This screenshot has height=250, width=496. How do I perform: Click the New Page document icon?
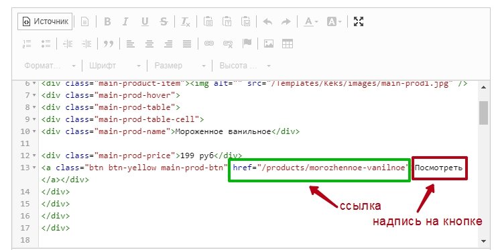[x=84, y=22]
